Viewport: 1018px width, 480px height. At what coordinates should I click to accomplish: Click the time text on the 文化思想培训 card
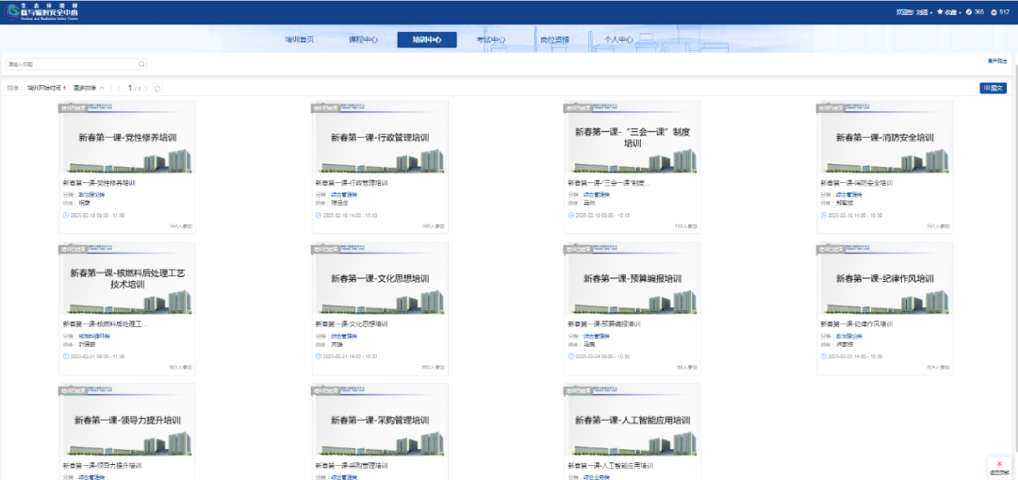click(350, 356)
